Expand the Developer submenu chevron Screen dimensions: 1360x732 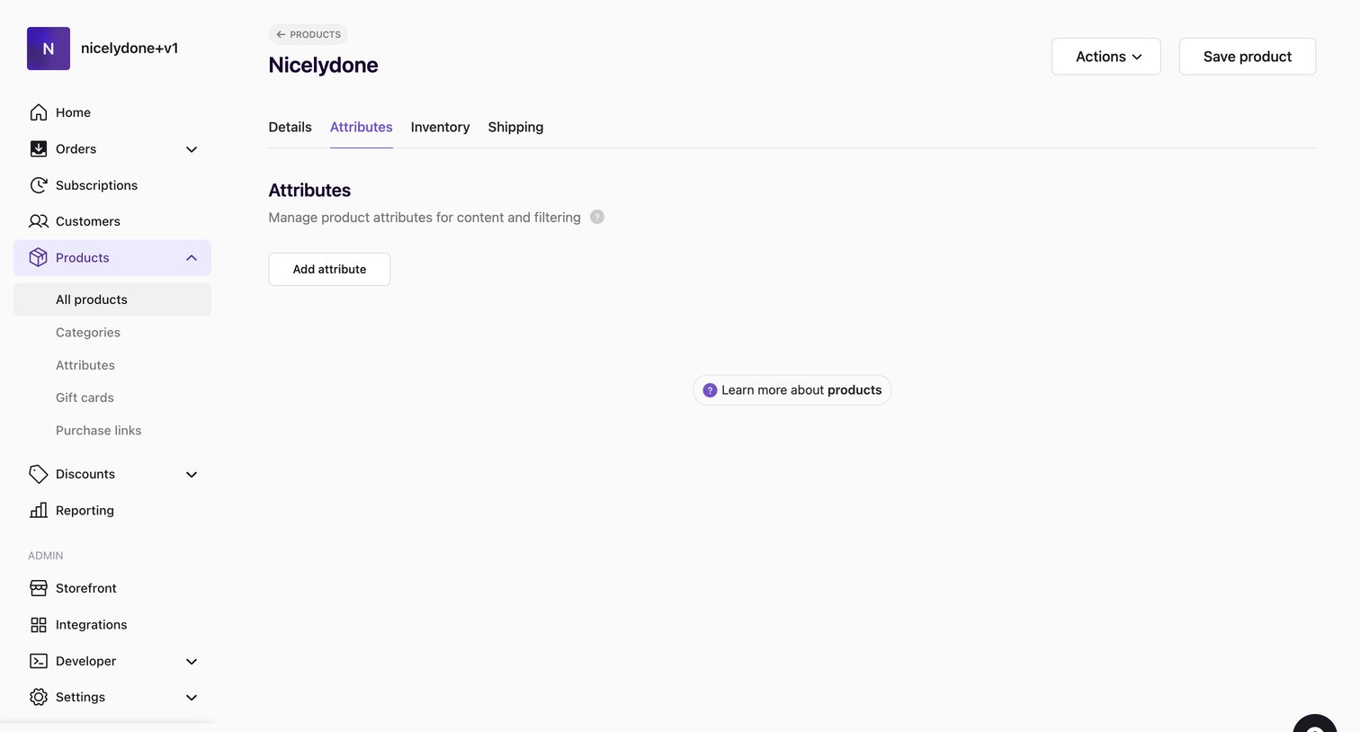(192, 661)
